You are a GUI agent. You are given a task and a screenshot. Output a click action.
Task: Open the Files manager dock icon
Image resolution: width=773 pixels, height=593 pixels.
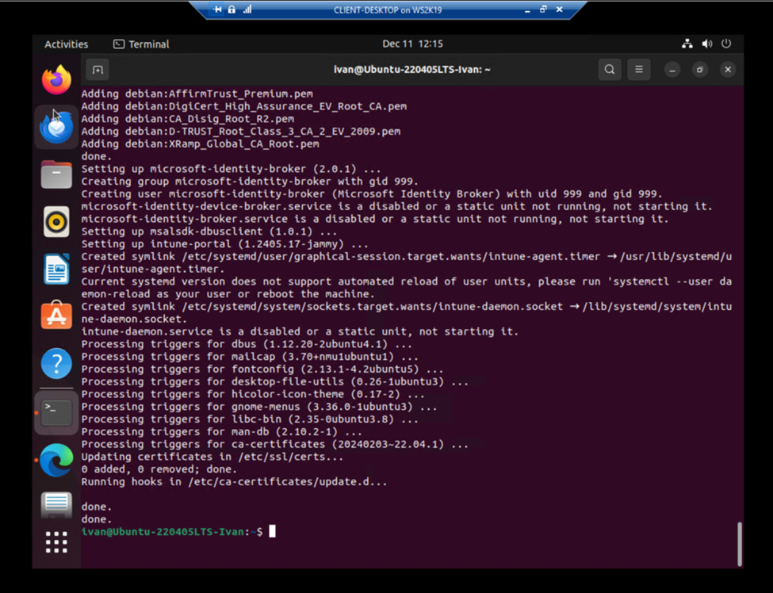pyautogui.click(x=56, y=174)
